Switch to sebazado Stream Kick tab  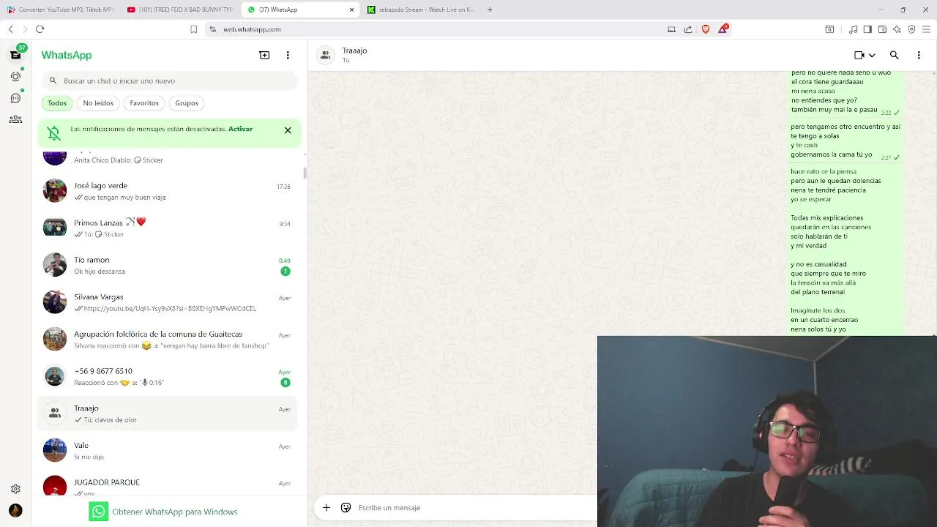coord(421,10)
